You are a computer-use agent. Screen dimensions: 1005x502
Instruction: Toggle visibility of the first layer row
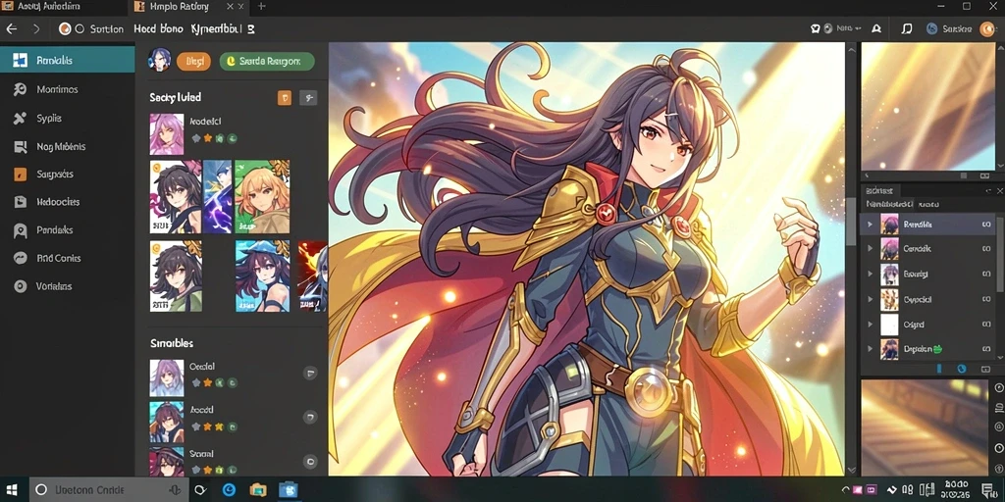(x=986, y=225)
